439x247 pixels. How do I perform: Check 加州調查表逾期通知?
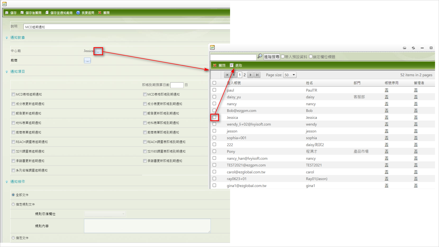13,151
